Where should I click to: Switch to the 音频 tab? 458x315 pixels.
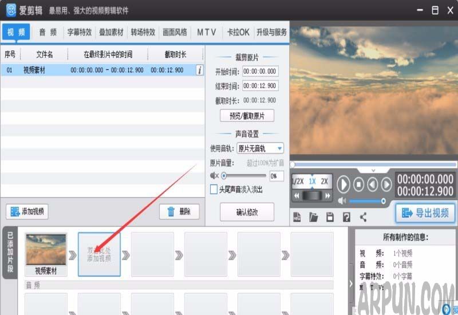click(48, 32)
